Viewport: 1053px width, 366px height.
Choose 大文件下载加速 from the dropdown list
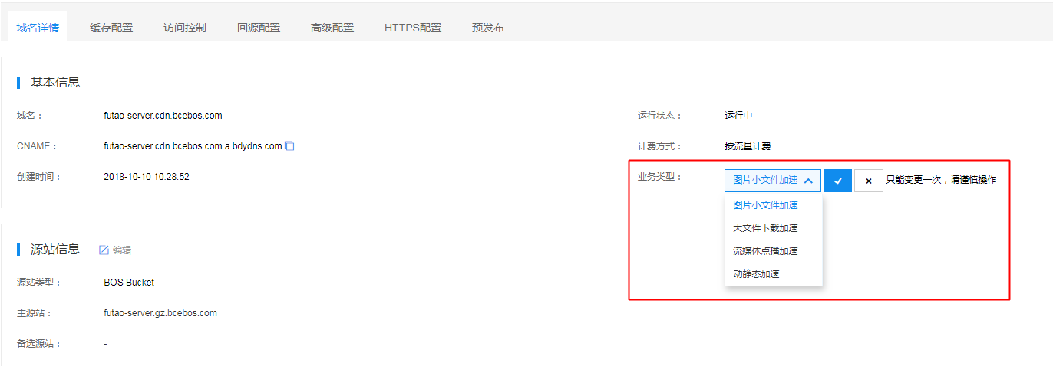point(774,228)
